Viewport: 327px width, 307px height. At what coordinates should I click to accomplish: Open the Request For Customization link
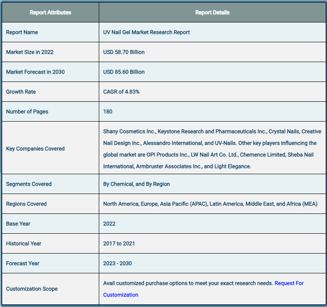289,283
